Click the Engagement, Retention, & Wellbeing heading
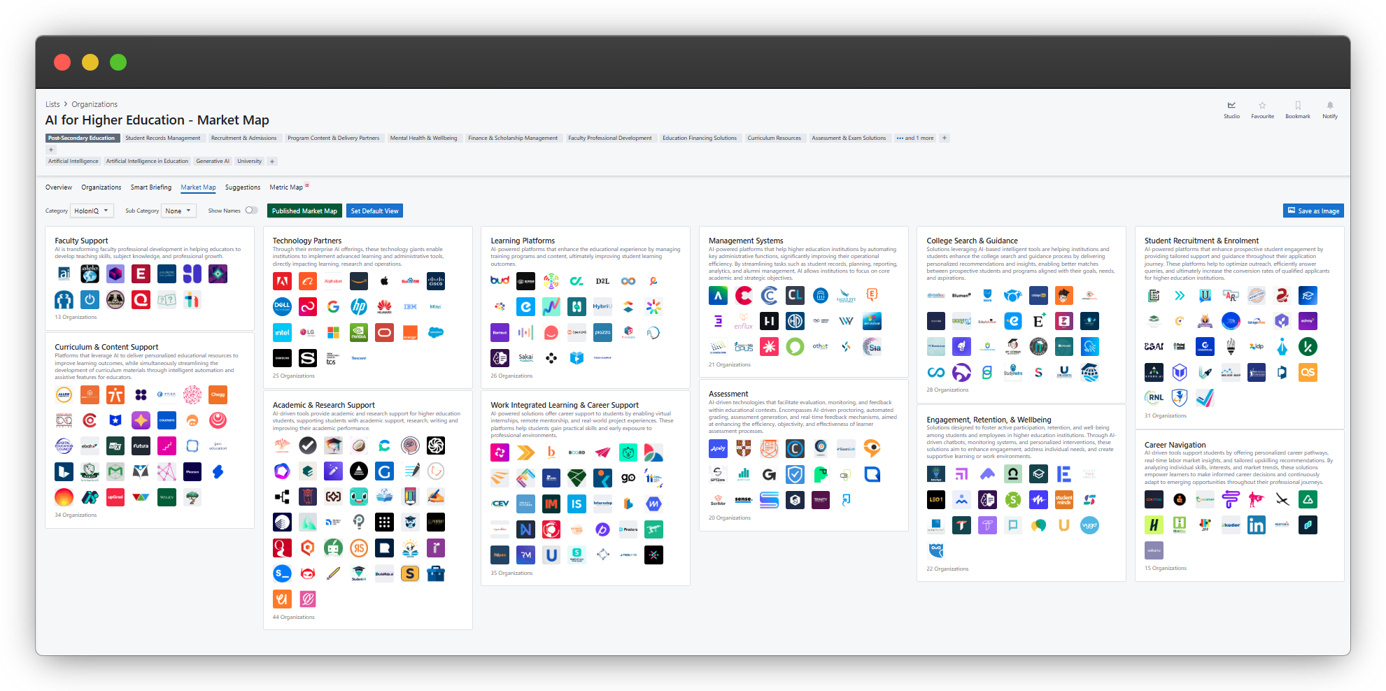Image resolution: width=1386 pixels, height=691 pixels. pos(989,420)
